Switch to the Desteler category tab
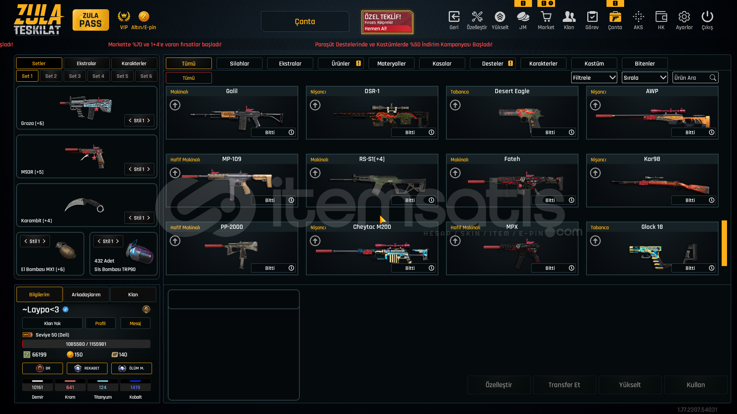The width and height of the screenshot is (737, 414). 493,63
